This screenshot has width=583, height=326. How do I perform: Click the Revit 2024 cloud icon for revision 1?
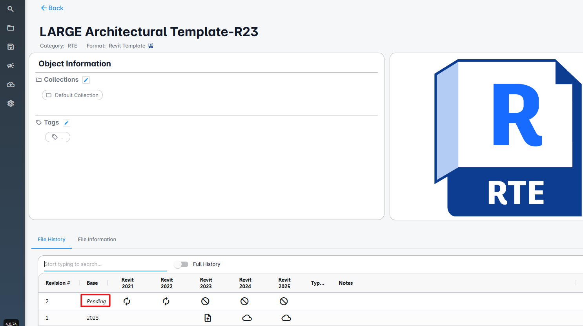(x=247, y=318)
